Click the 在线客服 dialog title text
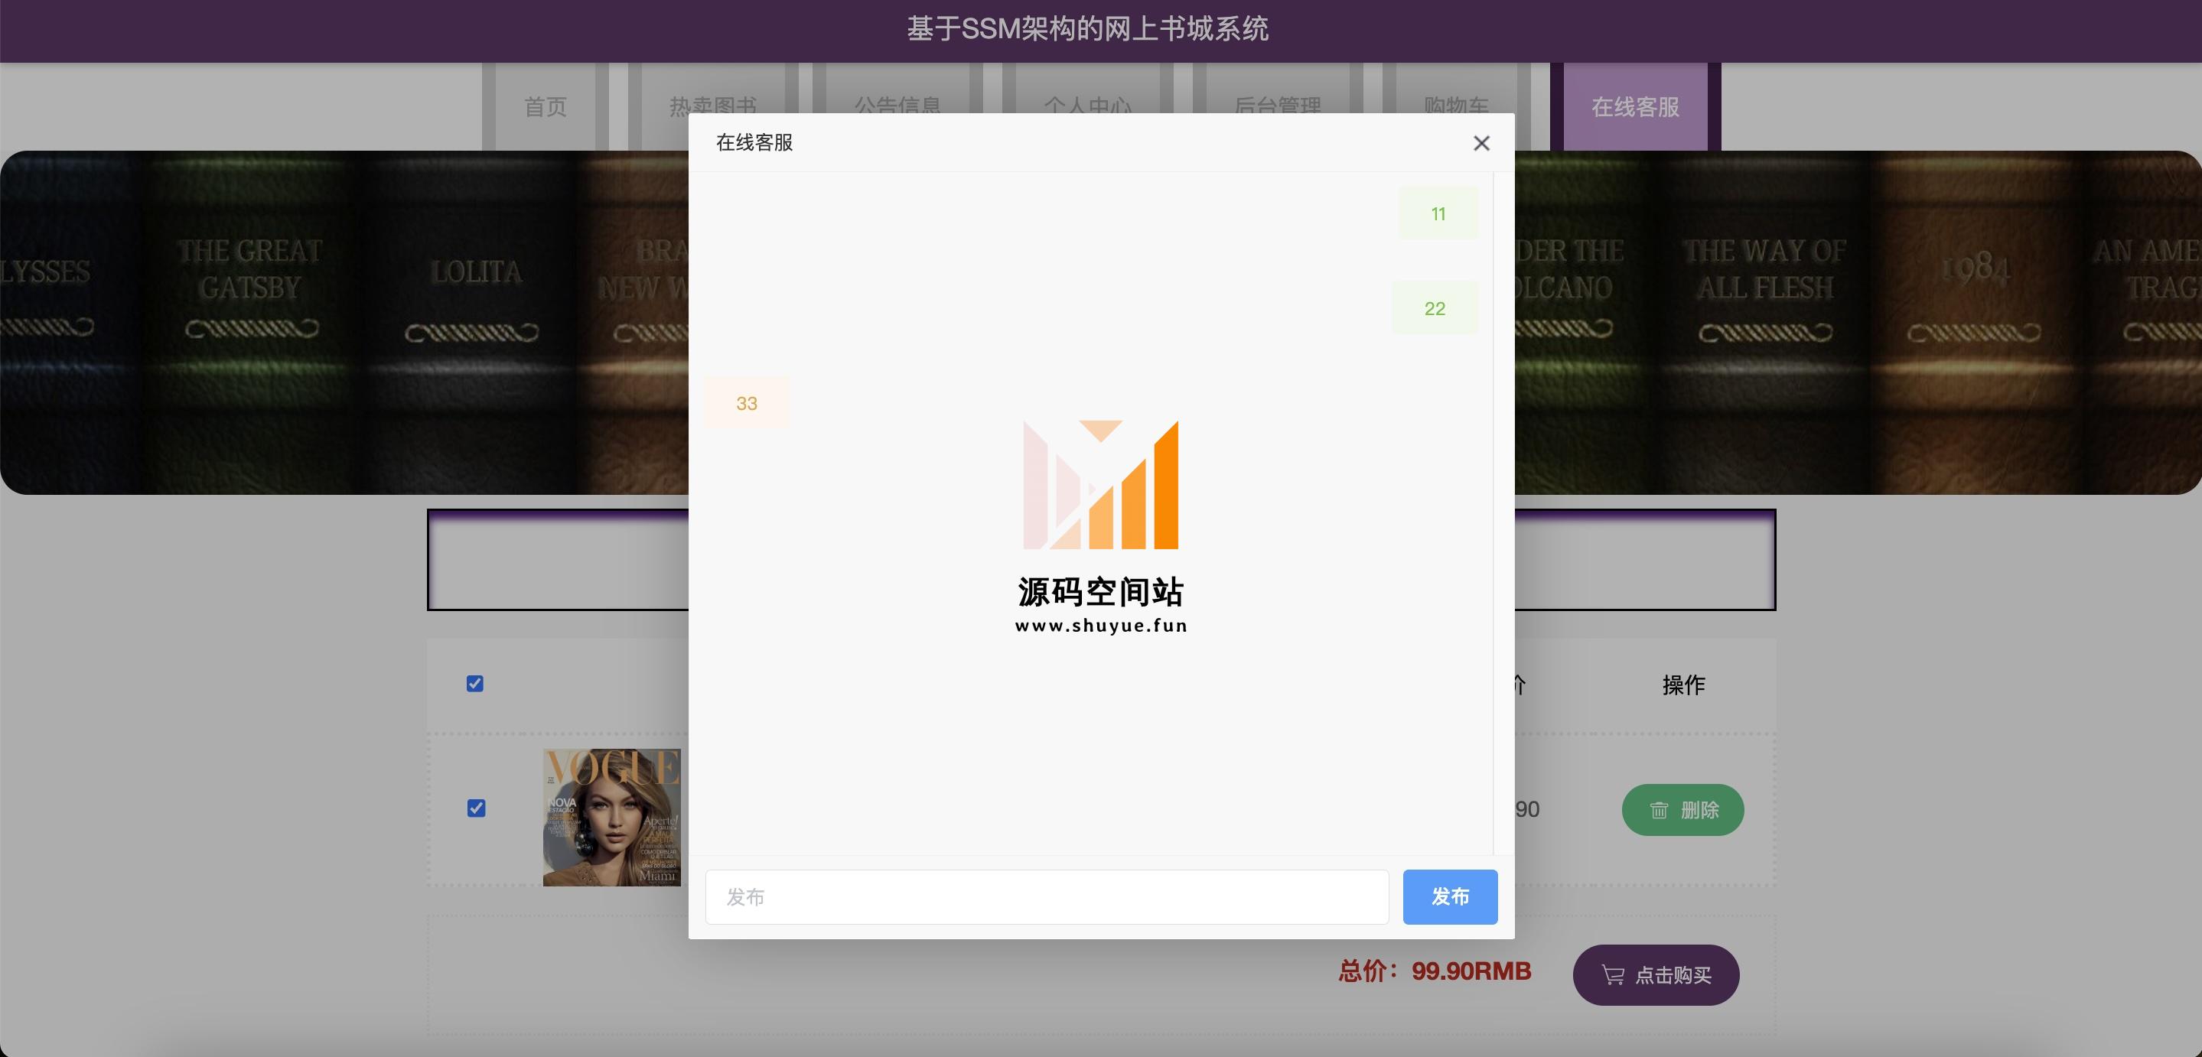The width and height of the screenshot is (2202, 1057). [754, 143]
